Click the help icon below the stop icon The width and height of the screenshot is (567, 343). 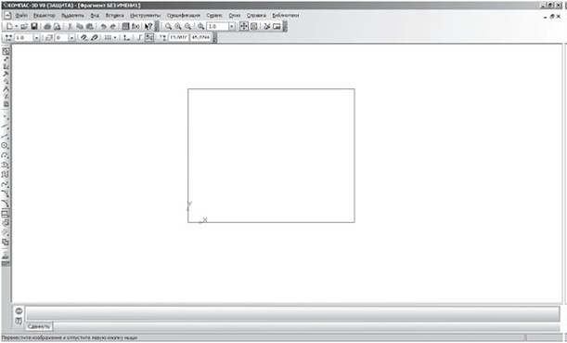tap(19, 321)
